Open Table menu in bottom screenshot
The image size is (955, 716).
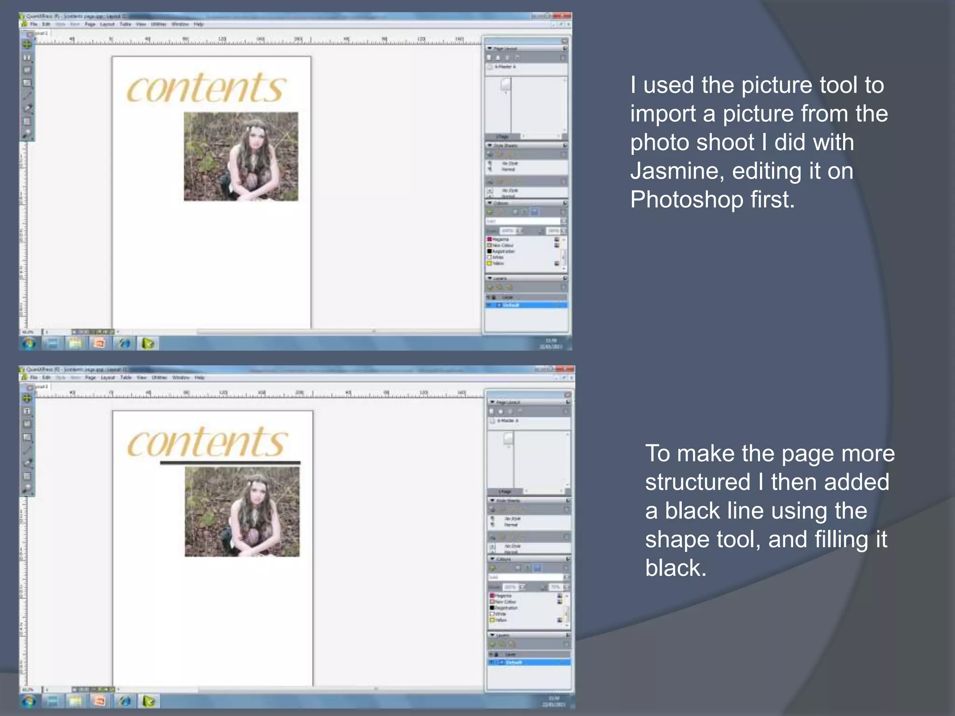click(x=126, y=378)
